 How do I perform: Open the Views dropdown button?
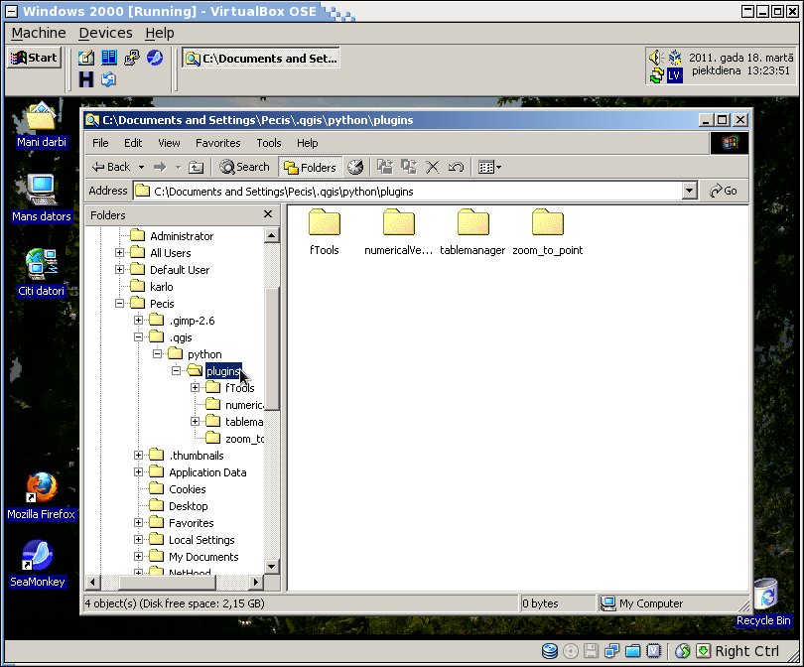[x=489, y=167]
